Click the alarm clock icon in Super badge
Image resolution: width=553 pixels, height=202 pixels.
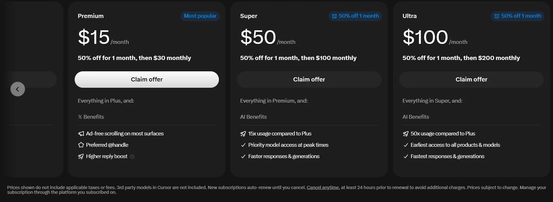click(x=334, y=16)
